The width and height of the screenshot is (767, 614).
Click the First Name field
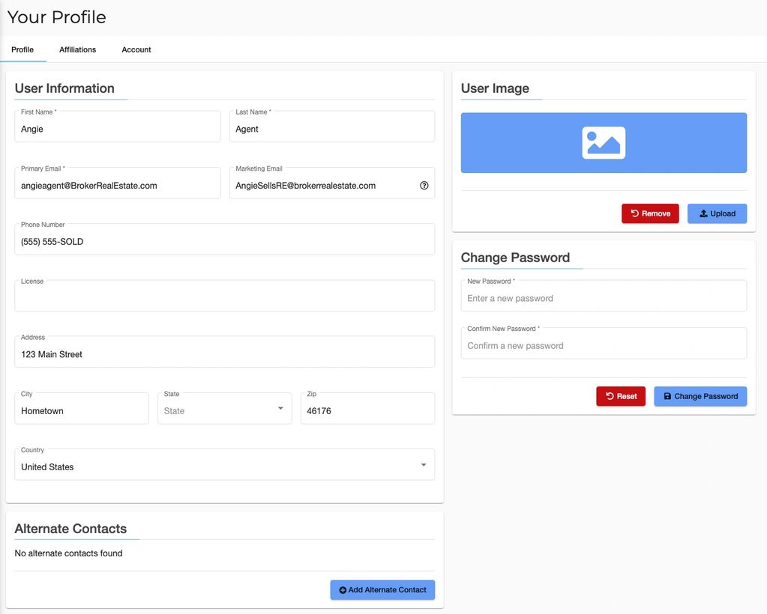point(118,129)
